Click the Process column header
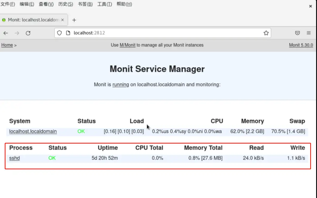The image size is (317, 198). click(x=21, y=148)
